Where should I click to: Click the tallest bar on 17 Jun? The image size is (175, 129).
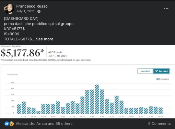[97, 99]
